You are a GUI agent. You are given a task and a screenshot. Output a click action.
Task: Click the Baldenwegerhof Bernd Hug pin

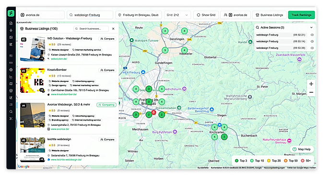[212, 109]
